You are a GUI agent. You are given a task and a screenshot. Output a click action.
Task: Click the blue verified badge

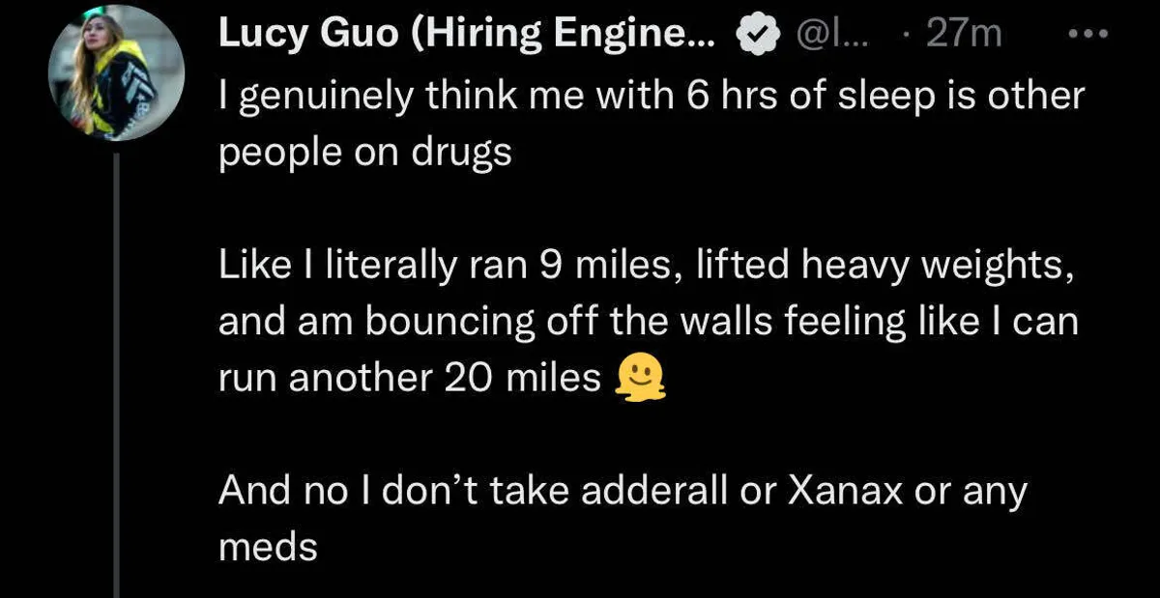(758, 36)
